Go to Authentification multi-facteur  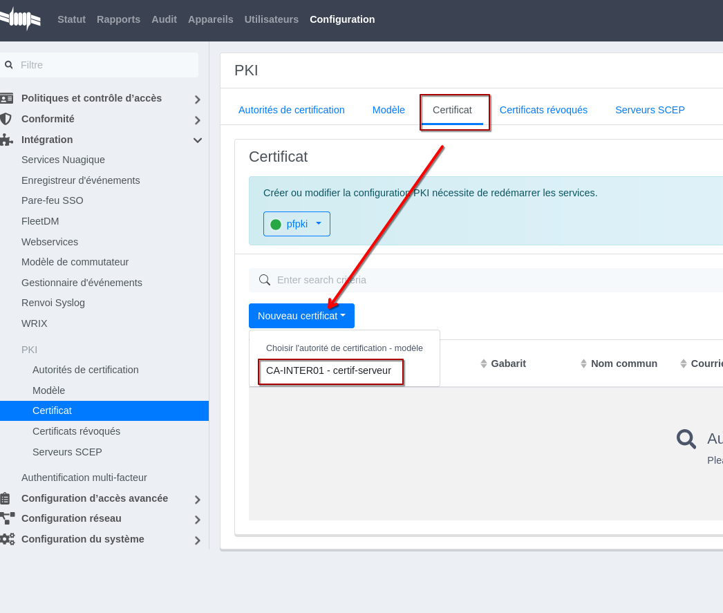[x=84, y=478]
